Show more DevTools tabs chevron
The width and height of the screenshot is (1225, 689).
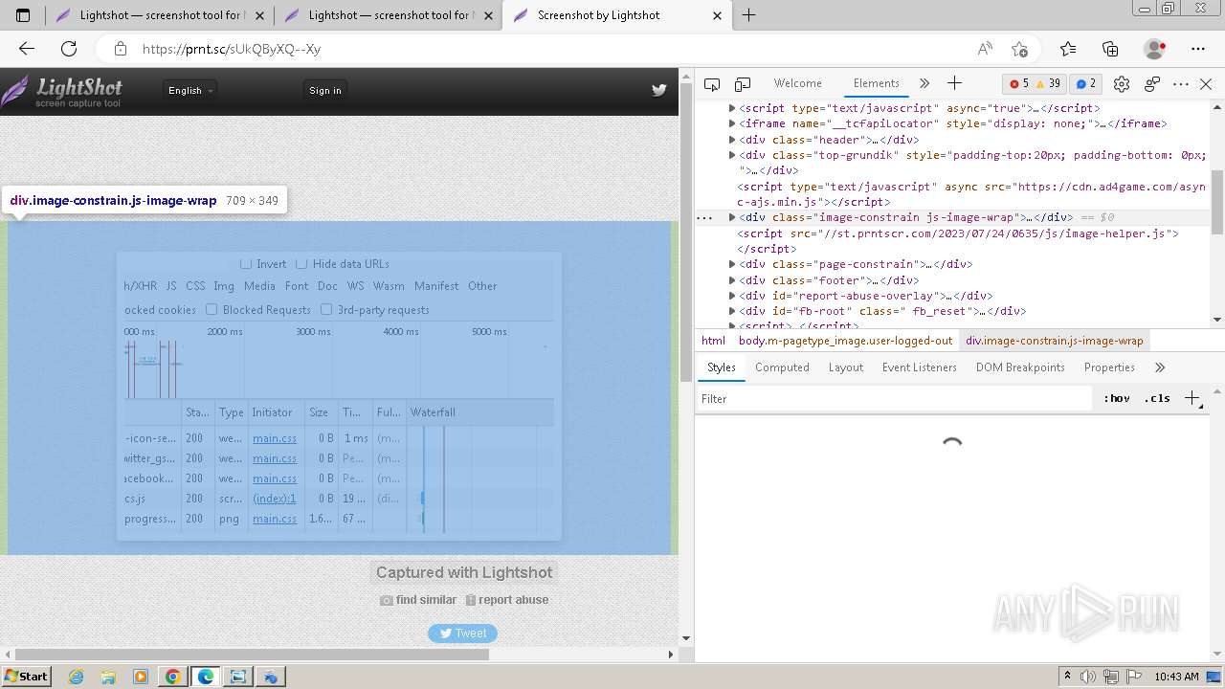tap(924, 83)
